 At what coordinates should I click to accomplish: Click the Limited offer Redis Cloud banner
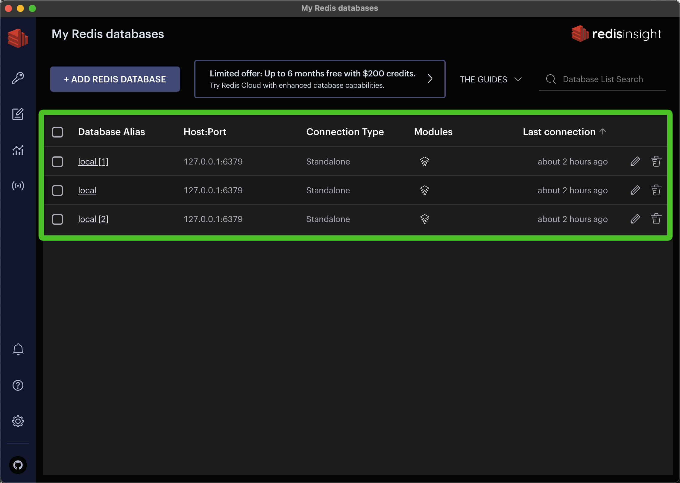tap(320, 79)
